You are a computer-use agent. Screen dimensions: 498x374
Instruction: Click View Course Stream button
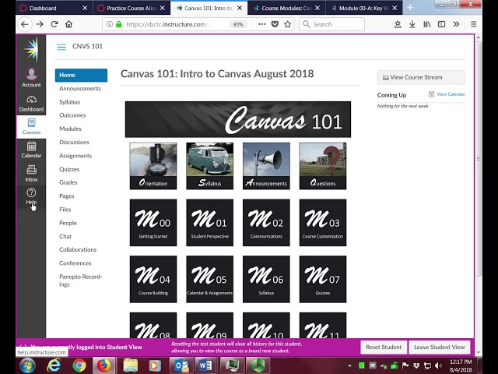421,77
